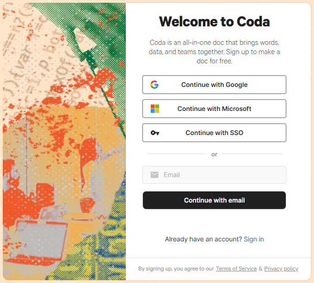Click the Google logo icon
The height and width of the screenshot is (283, 314).
point(154,85)
